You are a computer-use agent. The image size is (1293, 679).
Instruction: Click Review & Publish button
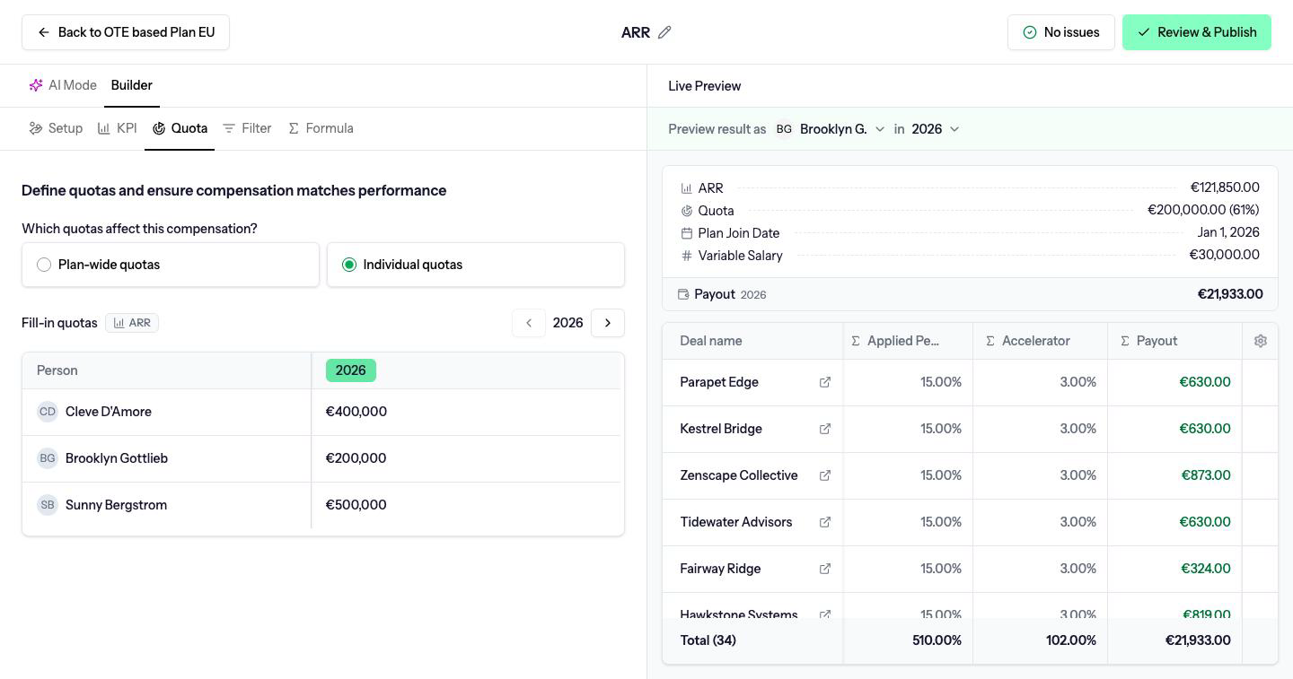click(x=1197, y=32)
